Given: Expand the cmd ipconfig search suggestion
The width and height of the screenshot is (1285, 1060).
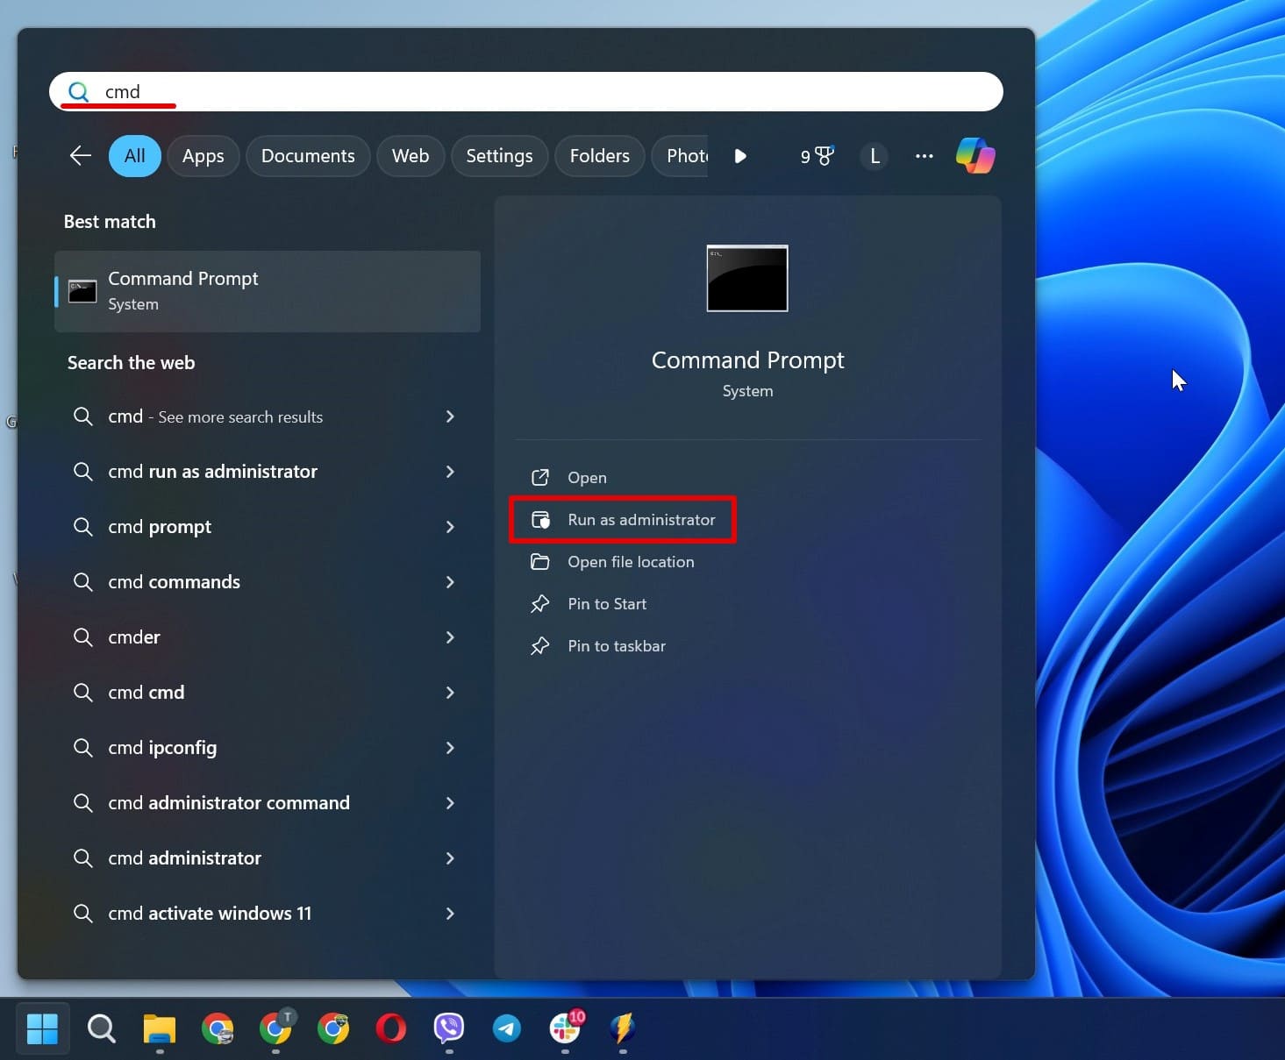Looking at the screenshot, I should (449, 748).
